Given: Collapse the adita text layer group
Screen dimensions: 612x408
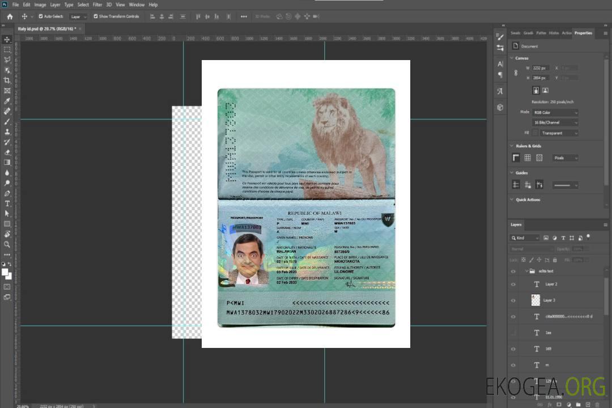Looking at the screenshot, I should 526,271.
